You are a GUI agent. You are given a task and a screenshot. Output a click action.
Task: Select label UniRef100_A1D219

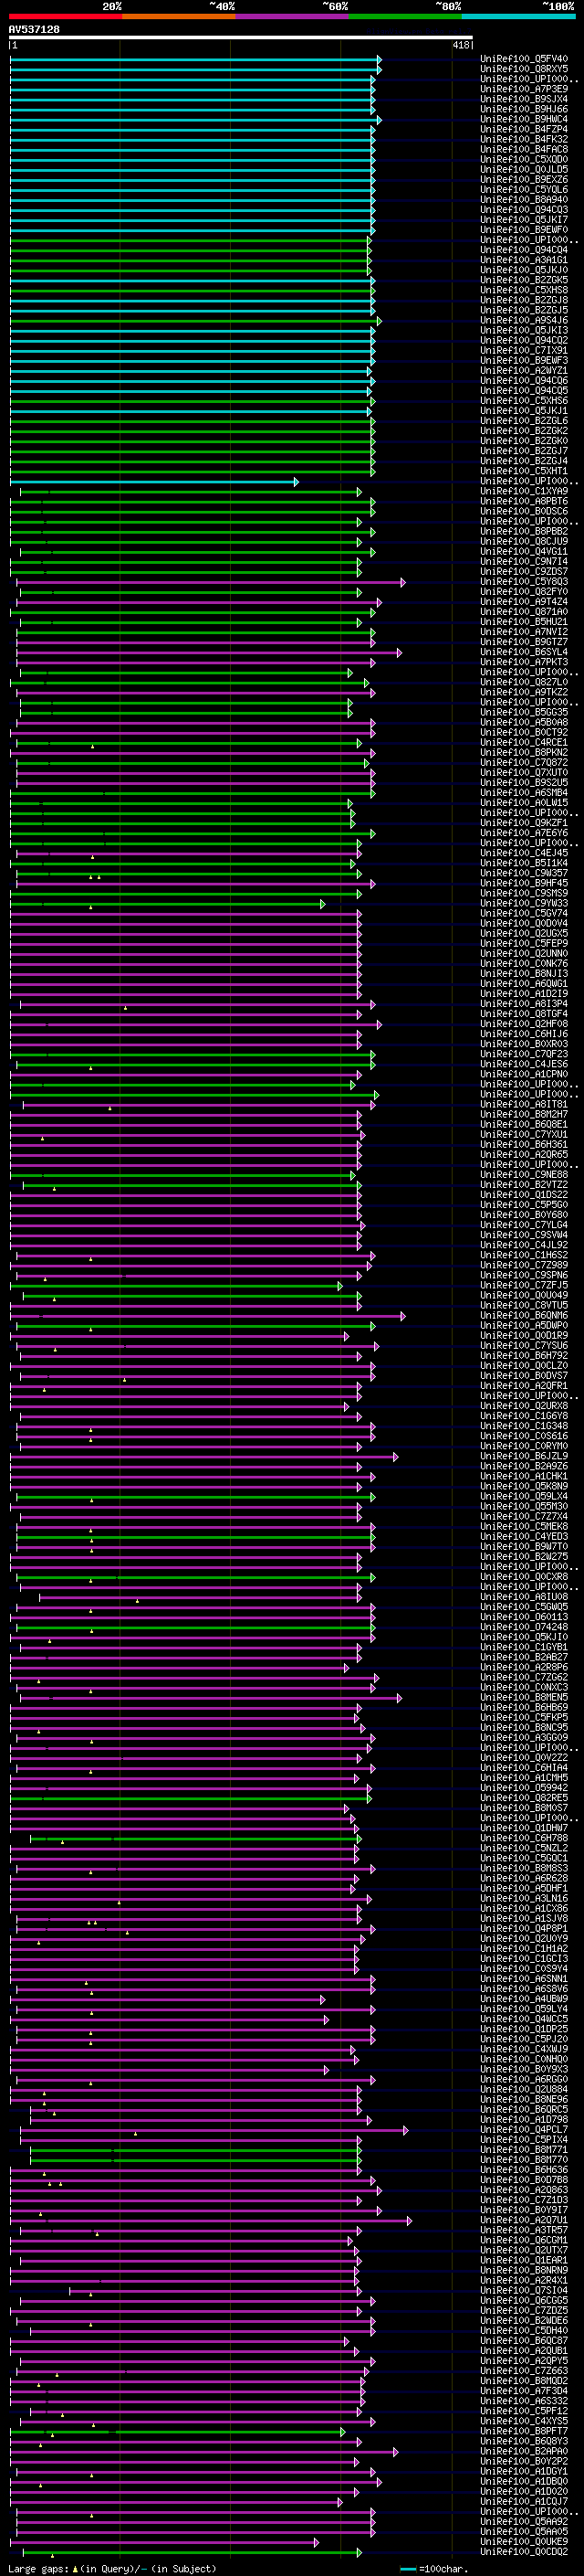pyautogui.click(x=524, y=994)
